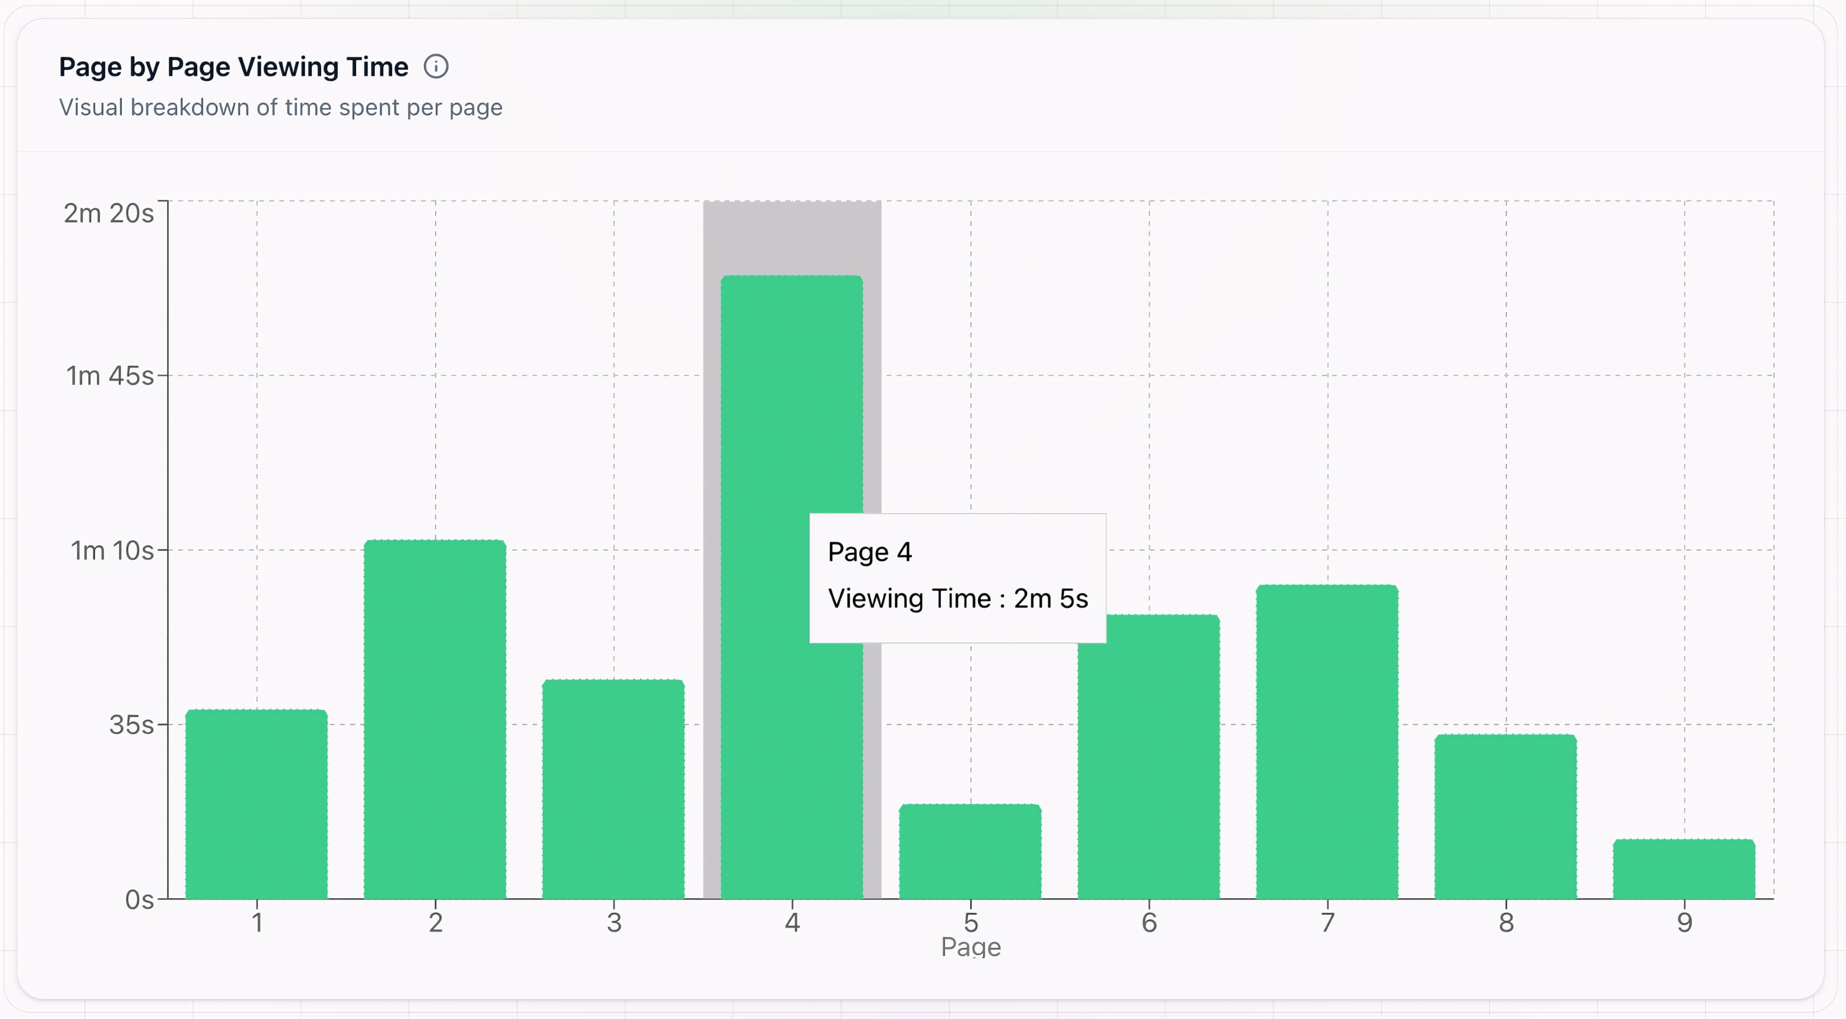This screenshot has width=1846, height=1019.
Task: Click the info icon next to the chart title
Action: click(437, 66)
